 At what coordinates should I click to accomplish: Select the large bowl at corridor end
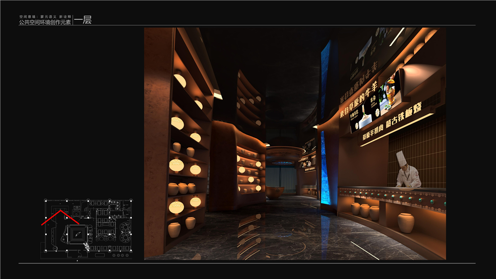[275, 192]
